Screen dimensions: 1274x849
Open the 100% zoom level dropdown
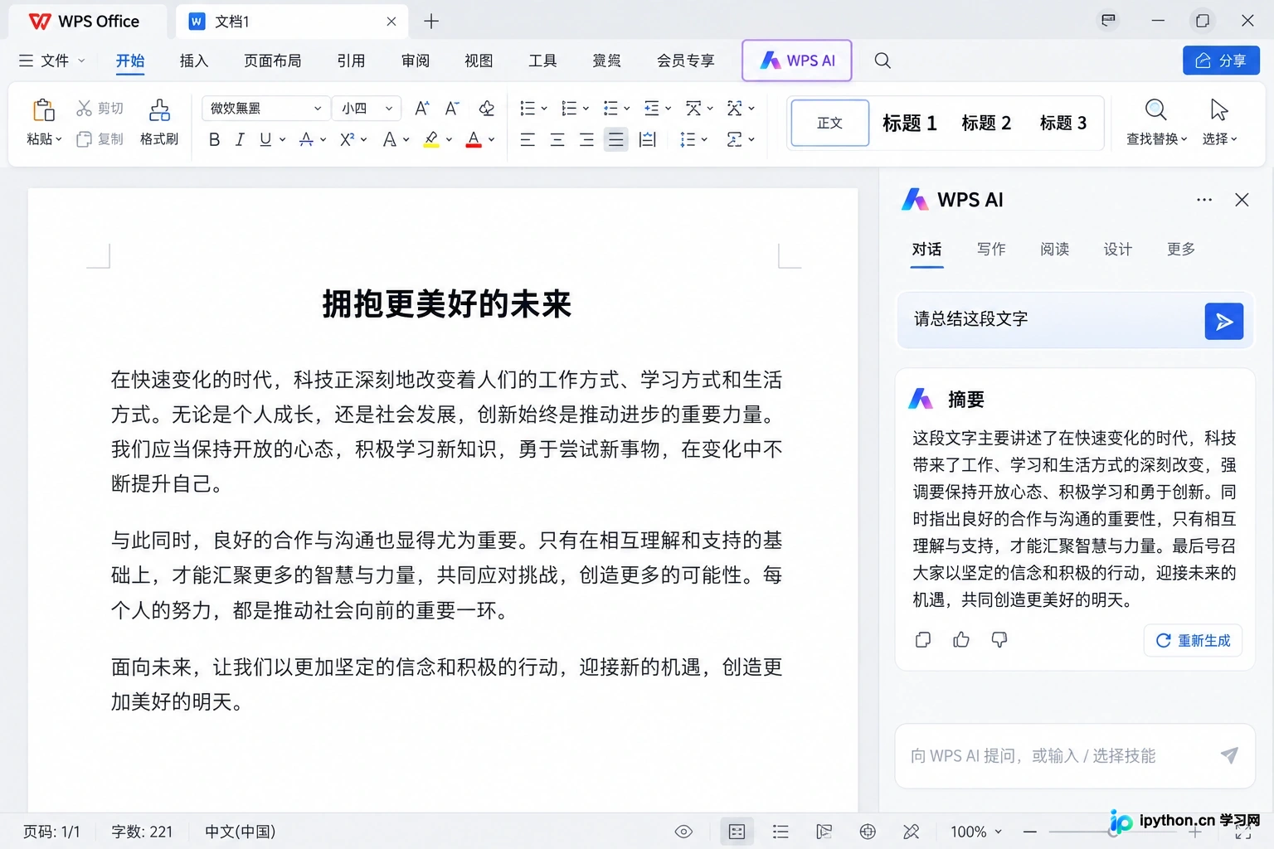pyautogui.click(x=976, y=832)
